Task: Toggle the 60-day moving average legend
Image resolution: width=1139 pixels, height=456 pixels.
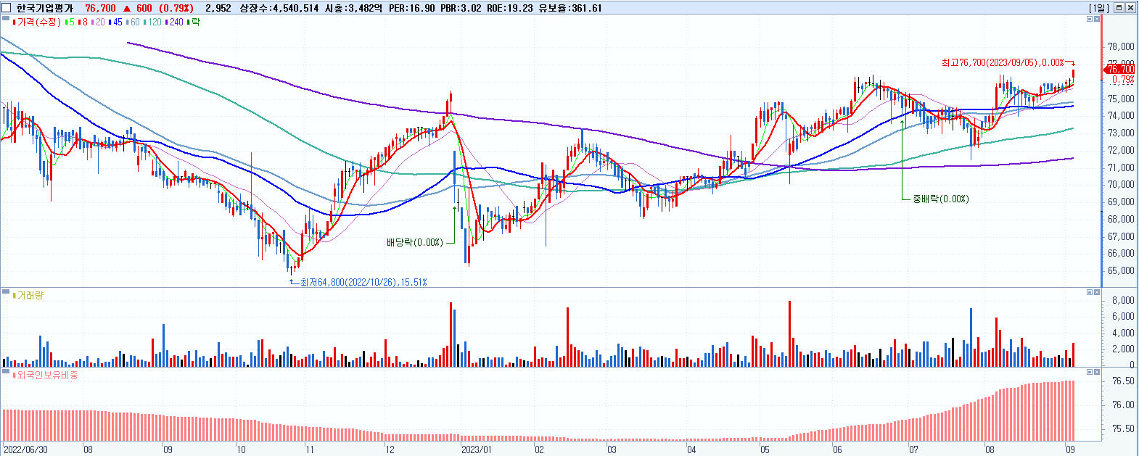Action: coord(133,22)
